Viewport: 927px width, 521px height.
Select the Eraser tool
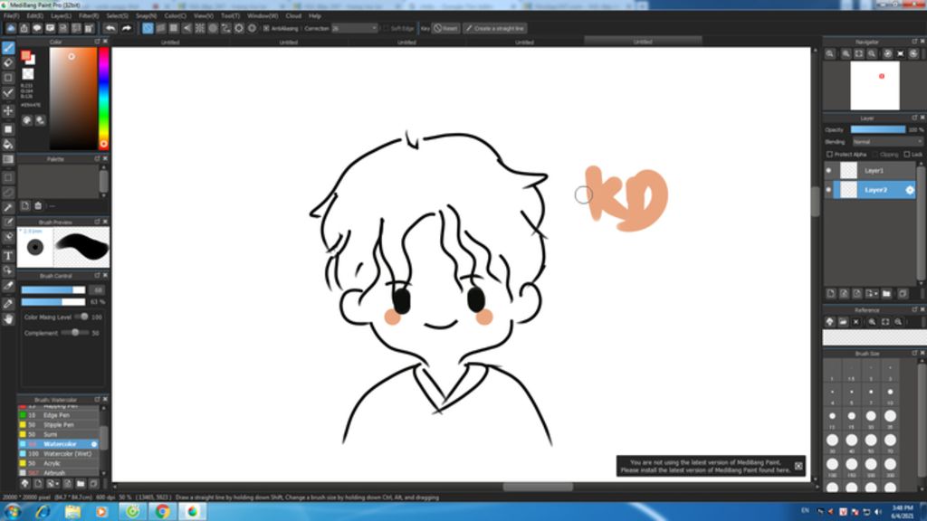tap(8, 62)
